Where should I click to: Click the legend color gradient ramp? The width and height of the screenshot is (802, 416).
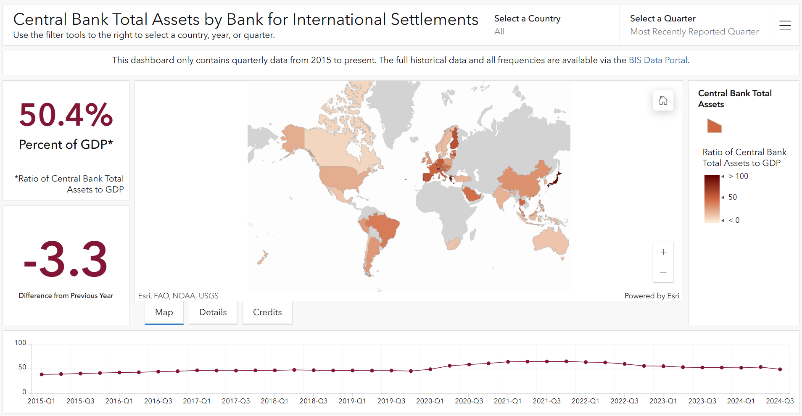point(712,198)
